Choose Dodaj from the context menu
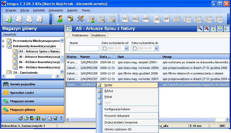This screenshot has height=133, width=231. point(127,85)
